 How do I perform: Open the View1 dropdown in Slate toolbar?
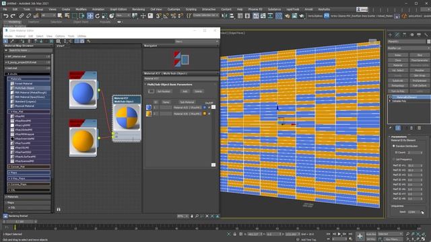point(197,41)
